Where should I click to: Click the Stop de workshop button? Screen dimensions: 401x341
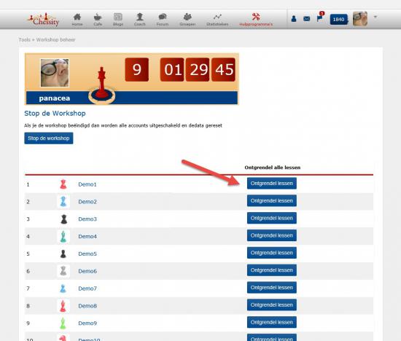pos(49,138)
